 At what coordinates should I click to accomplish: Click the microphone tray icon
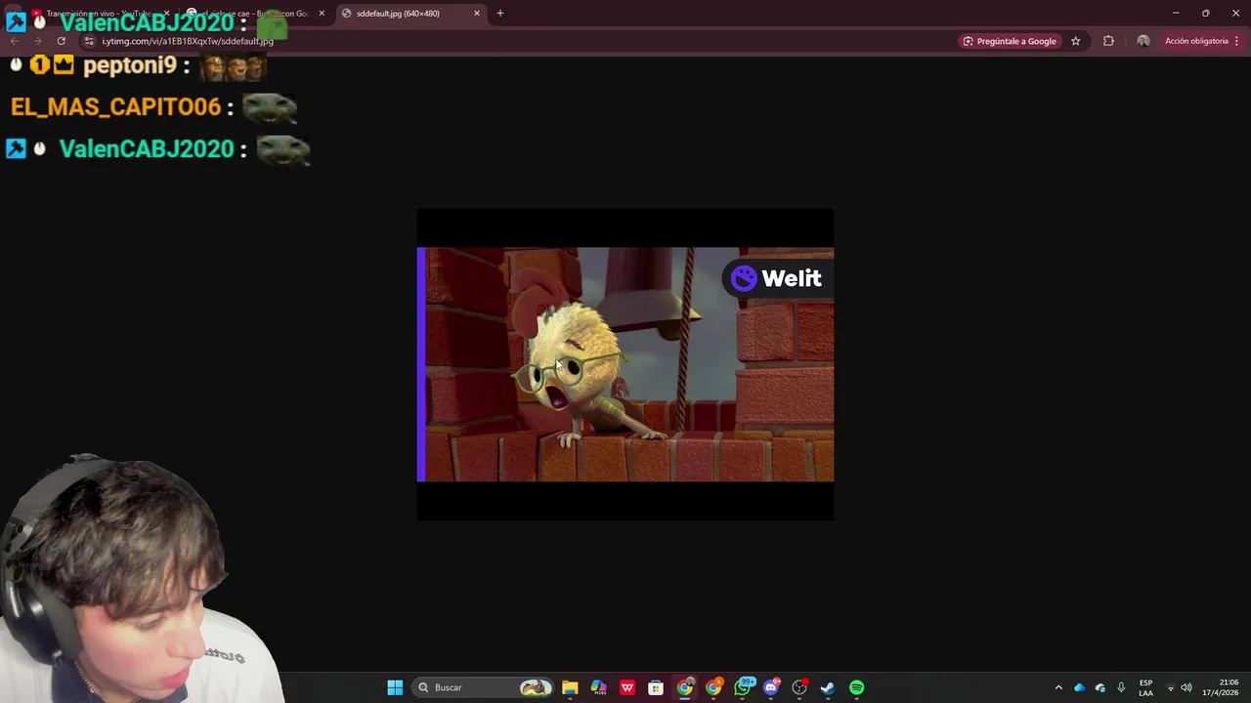point(1121,687)
